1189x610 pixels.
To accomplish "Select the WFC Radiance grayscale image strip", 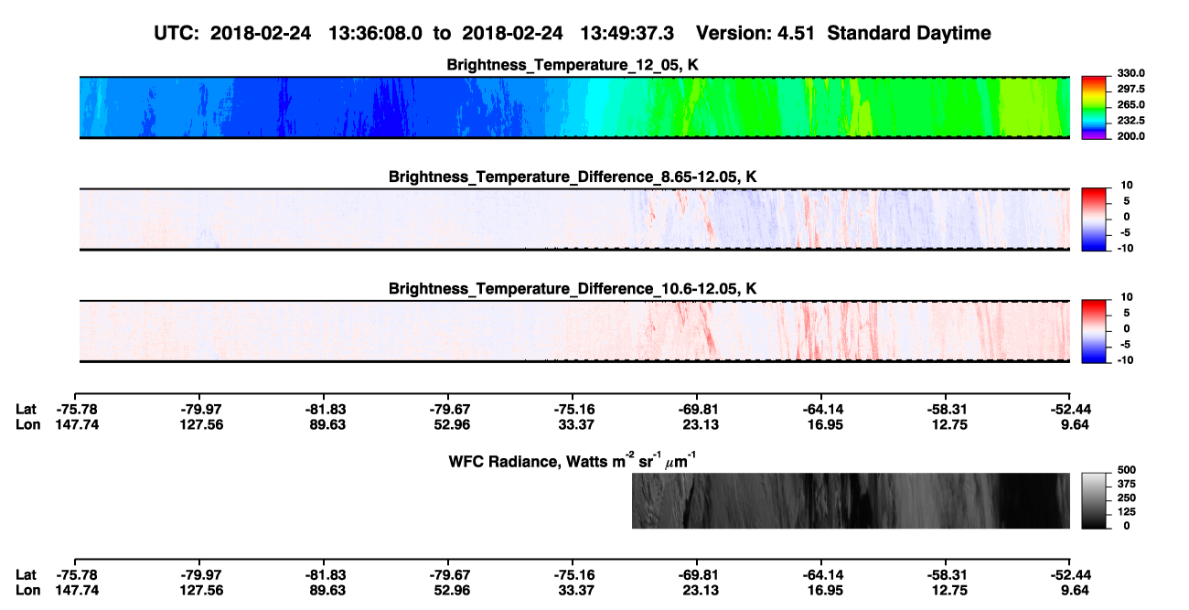I will [x=851, y=500].
